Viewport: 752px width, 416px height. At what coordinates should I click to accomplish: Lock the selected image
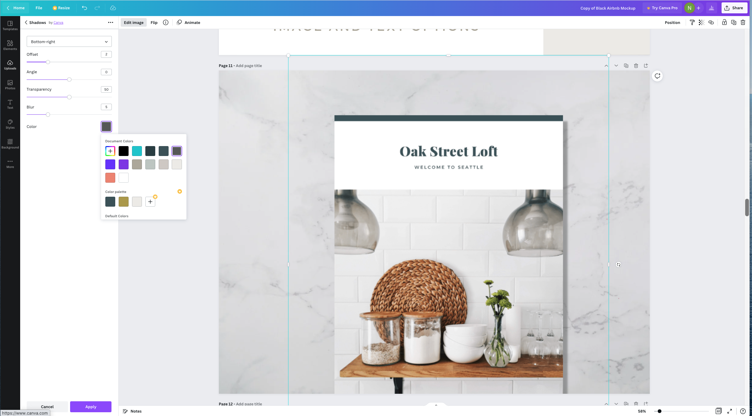(x=724, y=22)
